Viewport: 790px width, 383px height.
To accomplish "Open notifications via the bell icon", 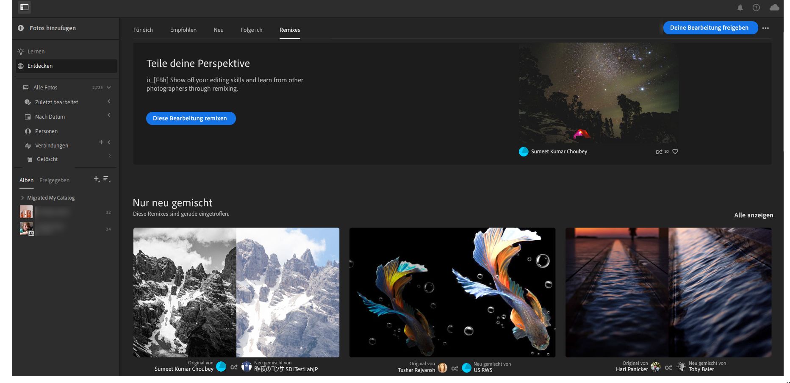I will click(740, 8).
